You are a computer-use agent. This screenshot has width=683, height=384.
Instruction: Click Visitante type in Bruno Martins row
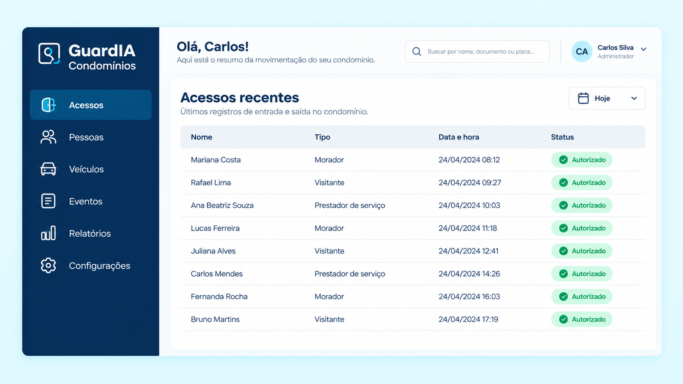point(329,319)
